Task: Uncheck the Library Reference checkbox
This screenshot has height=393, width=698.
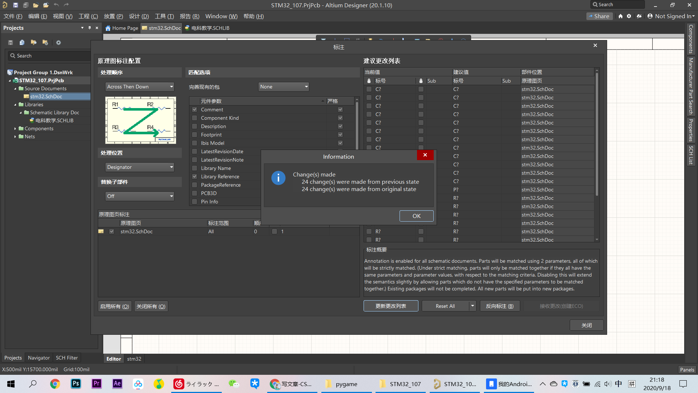Action: [x=194, y=176]
